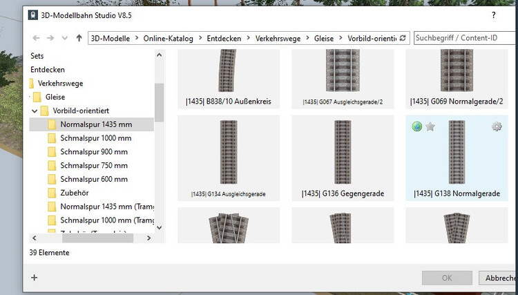Toggle the favorite star on G138 Normalgerade

[x=430, y=126]
